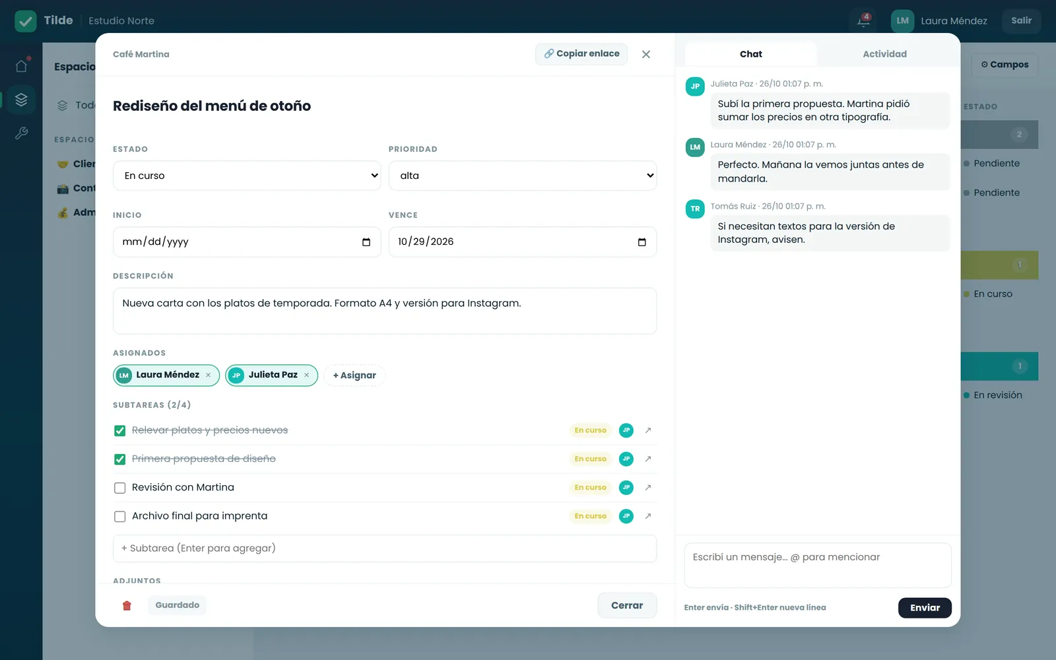Open calendar picker for Inicio date
Screen dimensions: 1056x660
[x=366, y=242]
